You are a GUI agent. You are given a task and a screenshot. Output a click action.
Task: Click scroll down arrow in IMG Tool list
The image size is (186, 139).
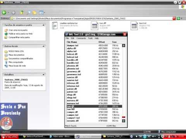[x=124, y=121]
